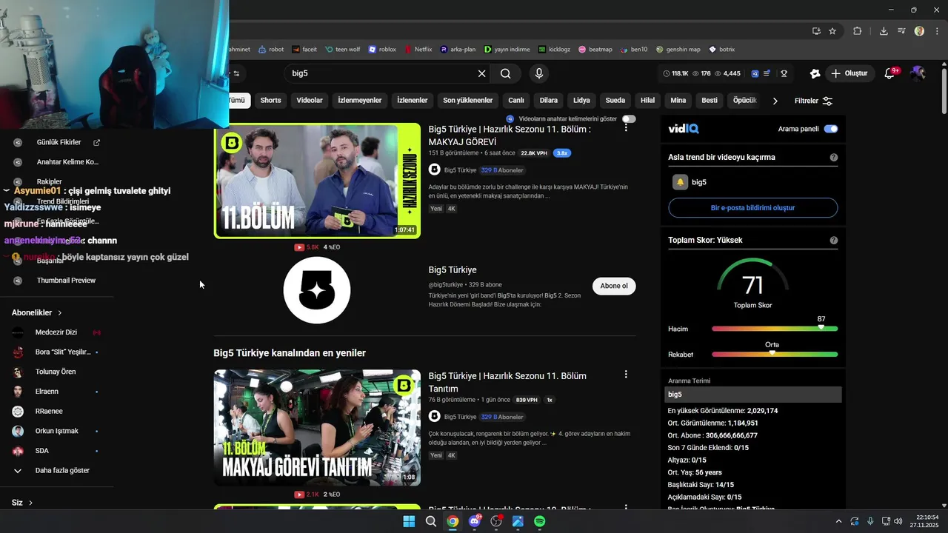Open options menu for MAKYAJ GÖREVİ video
Screen dimensions: 948x533
(x=626, y=128)
